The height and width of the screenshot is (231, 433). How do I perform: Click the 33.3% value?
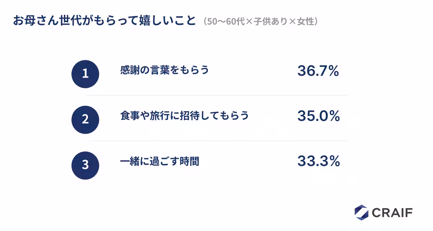click(x=319, y=161)
